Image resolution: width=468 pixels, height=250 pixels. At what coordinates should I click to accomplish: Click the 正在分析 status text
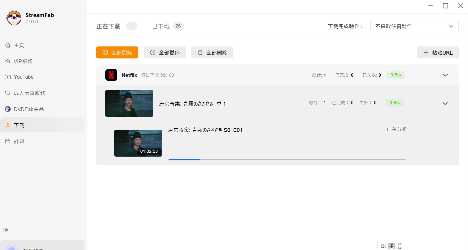(397, 129)
